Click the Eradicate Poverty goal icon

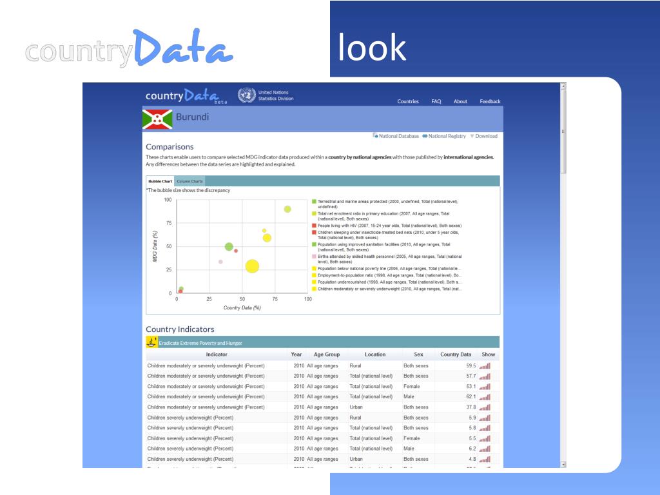coord(151,342)
